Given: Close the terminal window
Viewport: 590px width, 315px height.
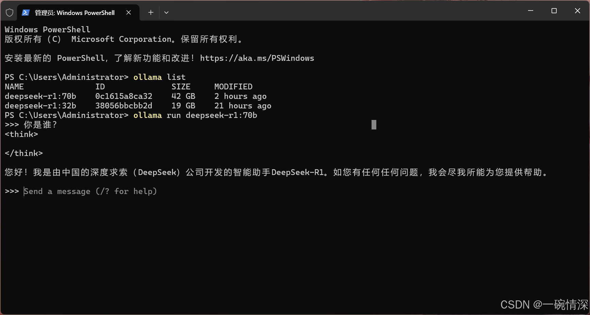Looking at the screenshot, I should 577,11.
